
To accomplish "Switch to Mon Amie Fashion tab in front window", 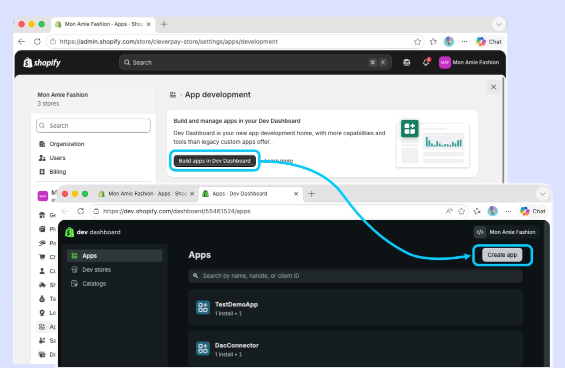I will [x=146, y=194].
